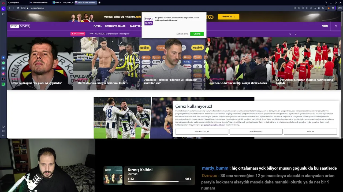This screenshot has height=192, width=343.
Task: Click HEPSİNİ KABUL ET cookie button
Action: coord(202,131)
